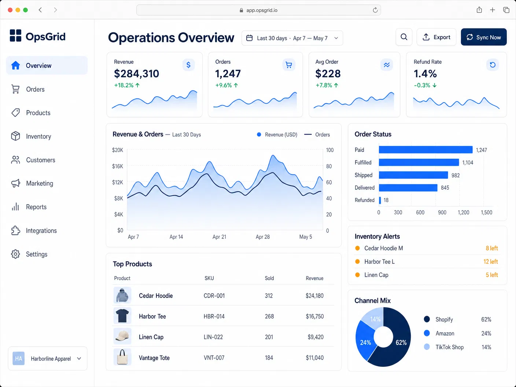Go back with browser back arrow

tap(40, 10)
